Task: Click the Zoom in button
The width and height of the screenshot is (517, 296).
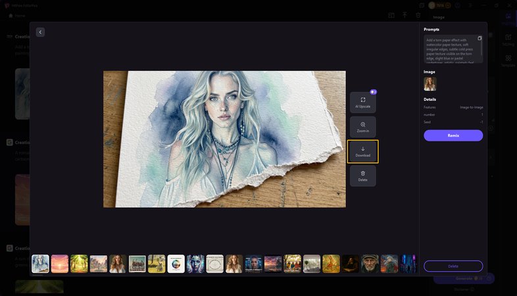Action: coord(362,127)
